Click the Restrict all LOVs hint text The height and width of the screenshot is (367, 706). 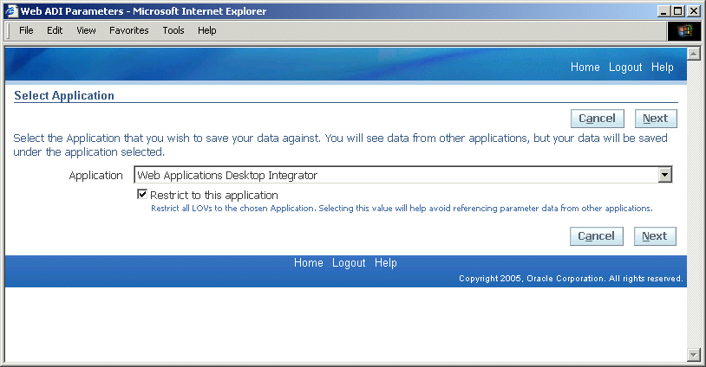pos(402,209)
